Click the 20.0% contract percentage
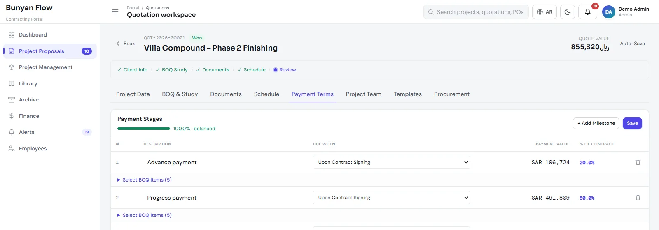Screen dimensions: 659x230 [x=587, y=163]
